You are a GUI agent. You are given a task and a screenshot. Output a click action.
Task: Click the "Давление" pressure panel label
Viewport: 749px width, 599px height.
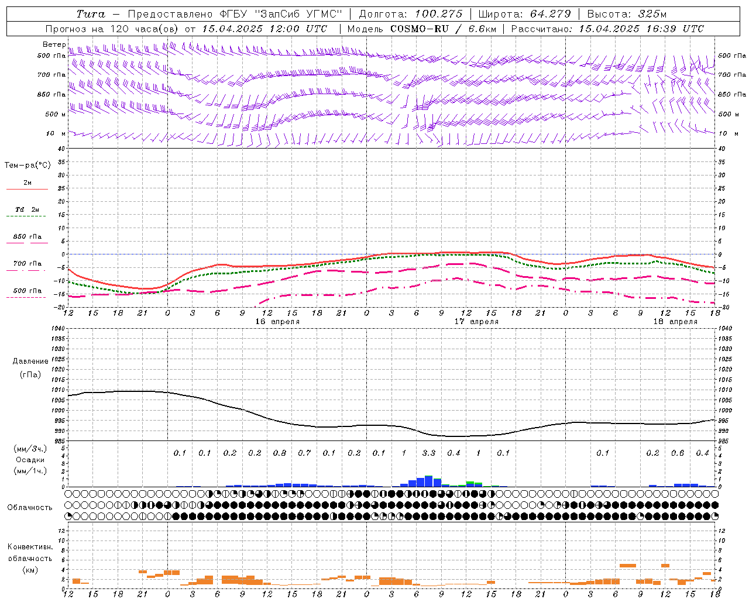coord(30,362)
